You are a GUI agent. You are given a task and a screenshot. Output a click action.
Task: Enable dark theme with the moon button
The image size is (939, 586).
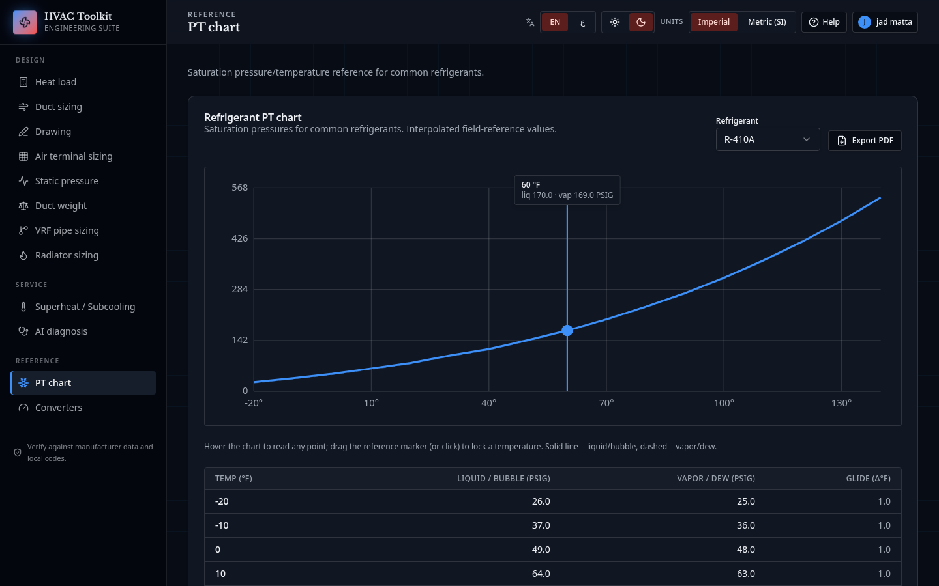point(641,22)
